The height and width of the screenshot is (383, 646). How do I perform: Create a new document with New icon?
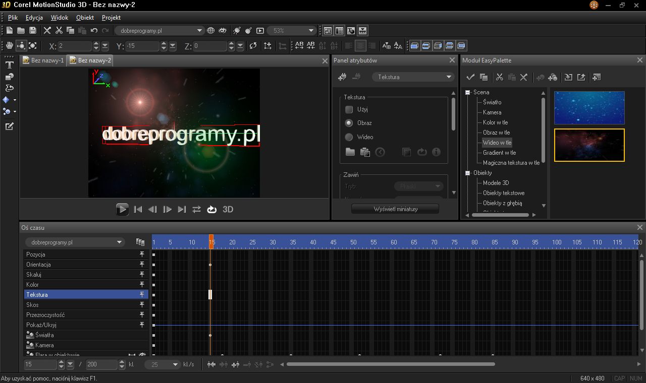[x=10, y=30]
